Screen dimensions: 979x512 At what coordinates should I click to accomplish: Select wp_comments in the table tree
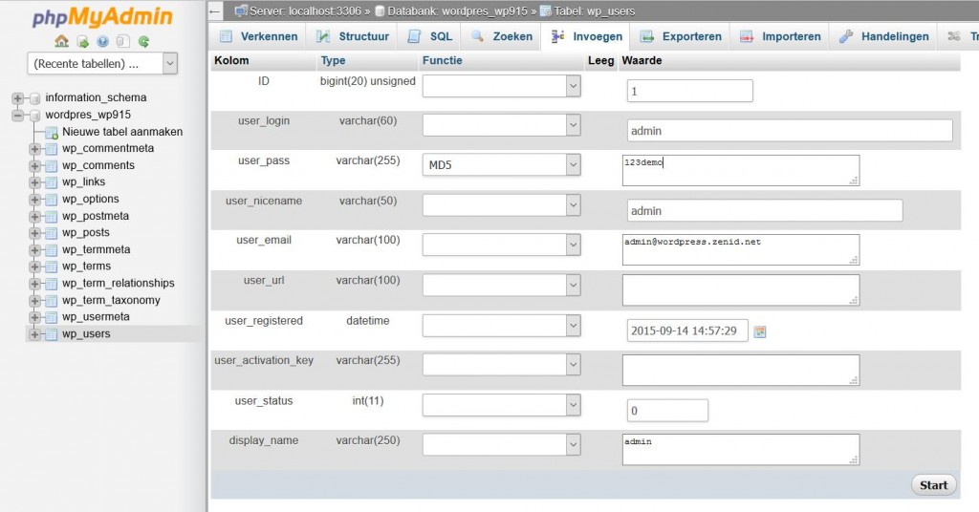point(98,165)
